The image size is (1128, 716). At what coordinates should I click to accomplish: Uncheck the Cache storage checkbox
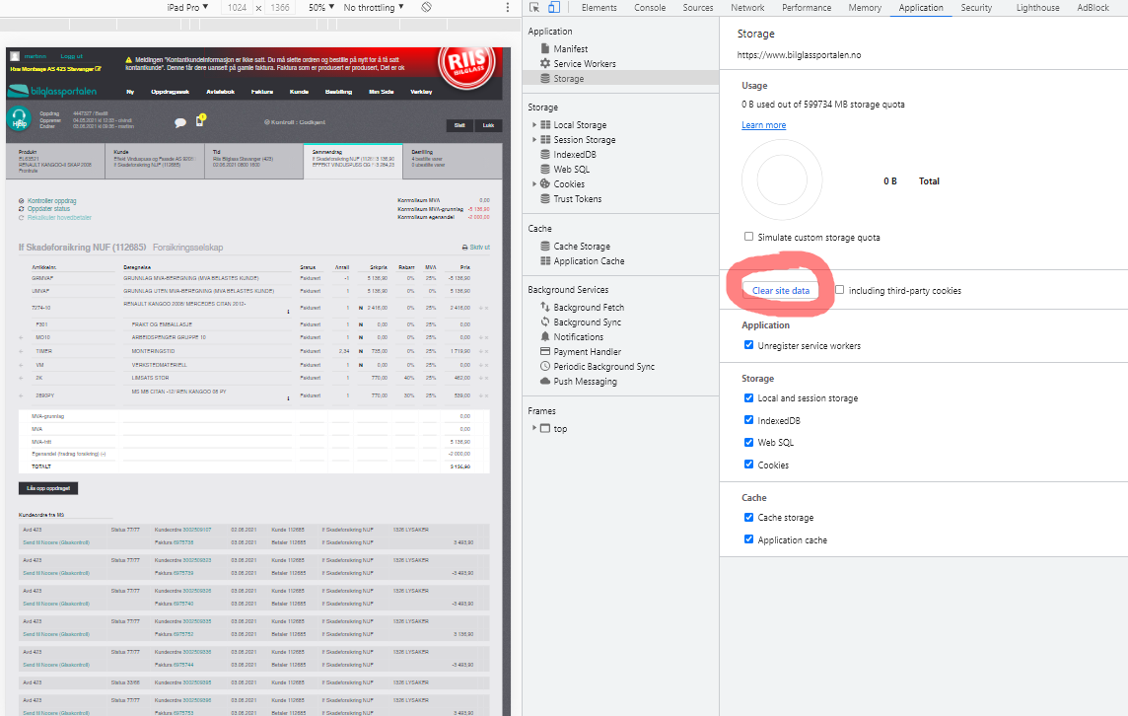[749, 517]
